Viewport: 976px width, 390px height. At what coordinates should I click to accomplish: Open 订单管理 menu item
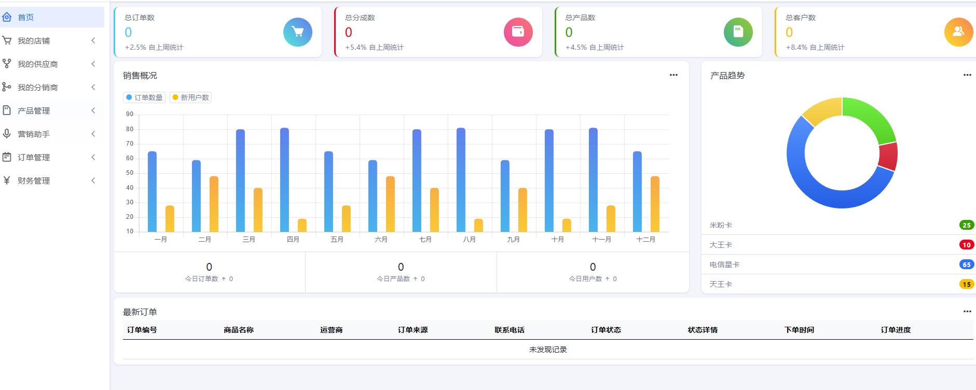click(x=52, y=157)
